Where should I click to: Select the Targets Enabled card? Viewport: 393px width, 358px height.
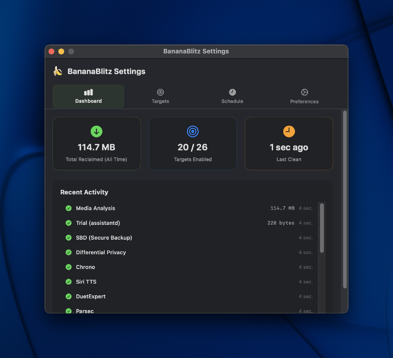pyautogui.click(x=193, y=144)
